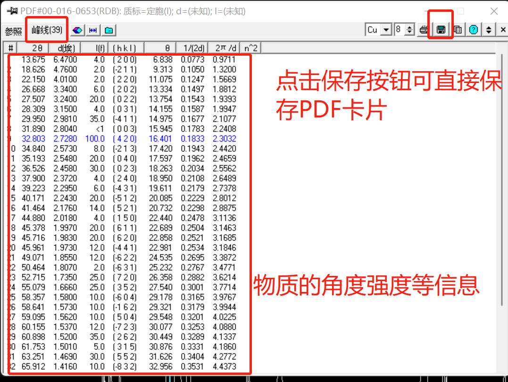Decrease the value 8 with spinner down arrow
Viewport: 508px width, 382px height.
tap(409, 32)
